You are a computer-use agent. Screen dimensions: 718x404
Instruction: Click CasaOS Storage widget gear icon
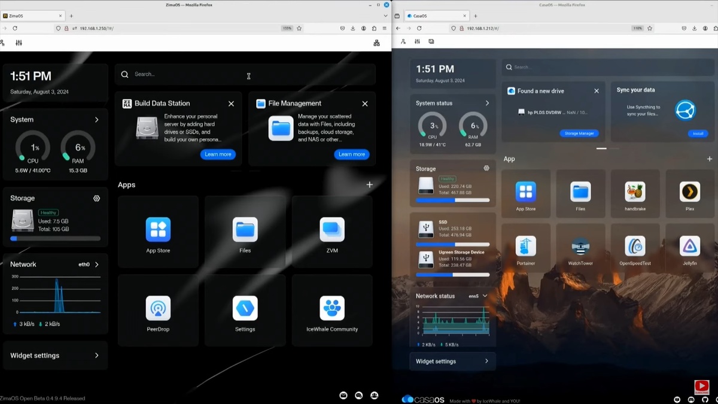click(x=486, y=168)
